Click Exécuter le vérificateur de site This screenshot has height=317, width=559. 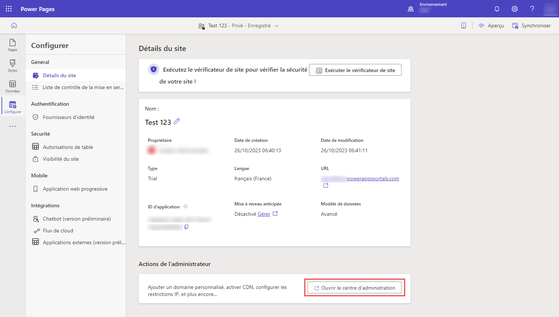355,70
